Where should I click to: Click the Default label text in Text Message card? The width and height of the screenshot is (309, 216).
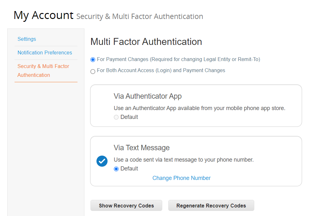tap(129, 169)
